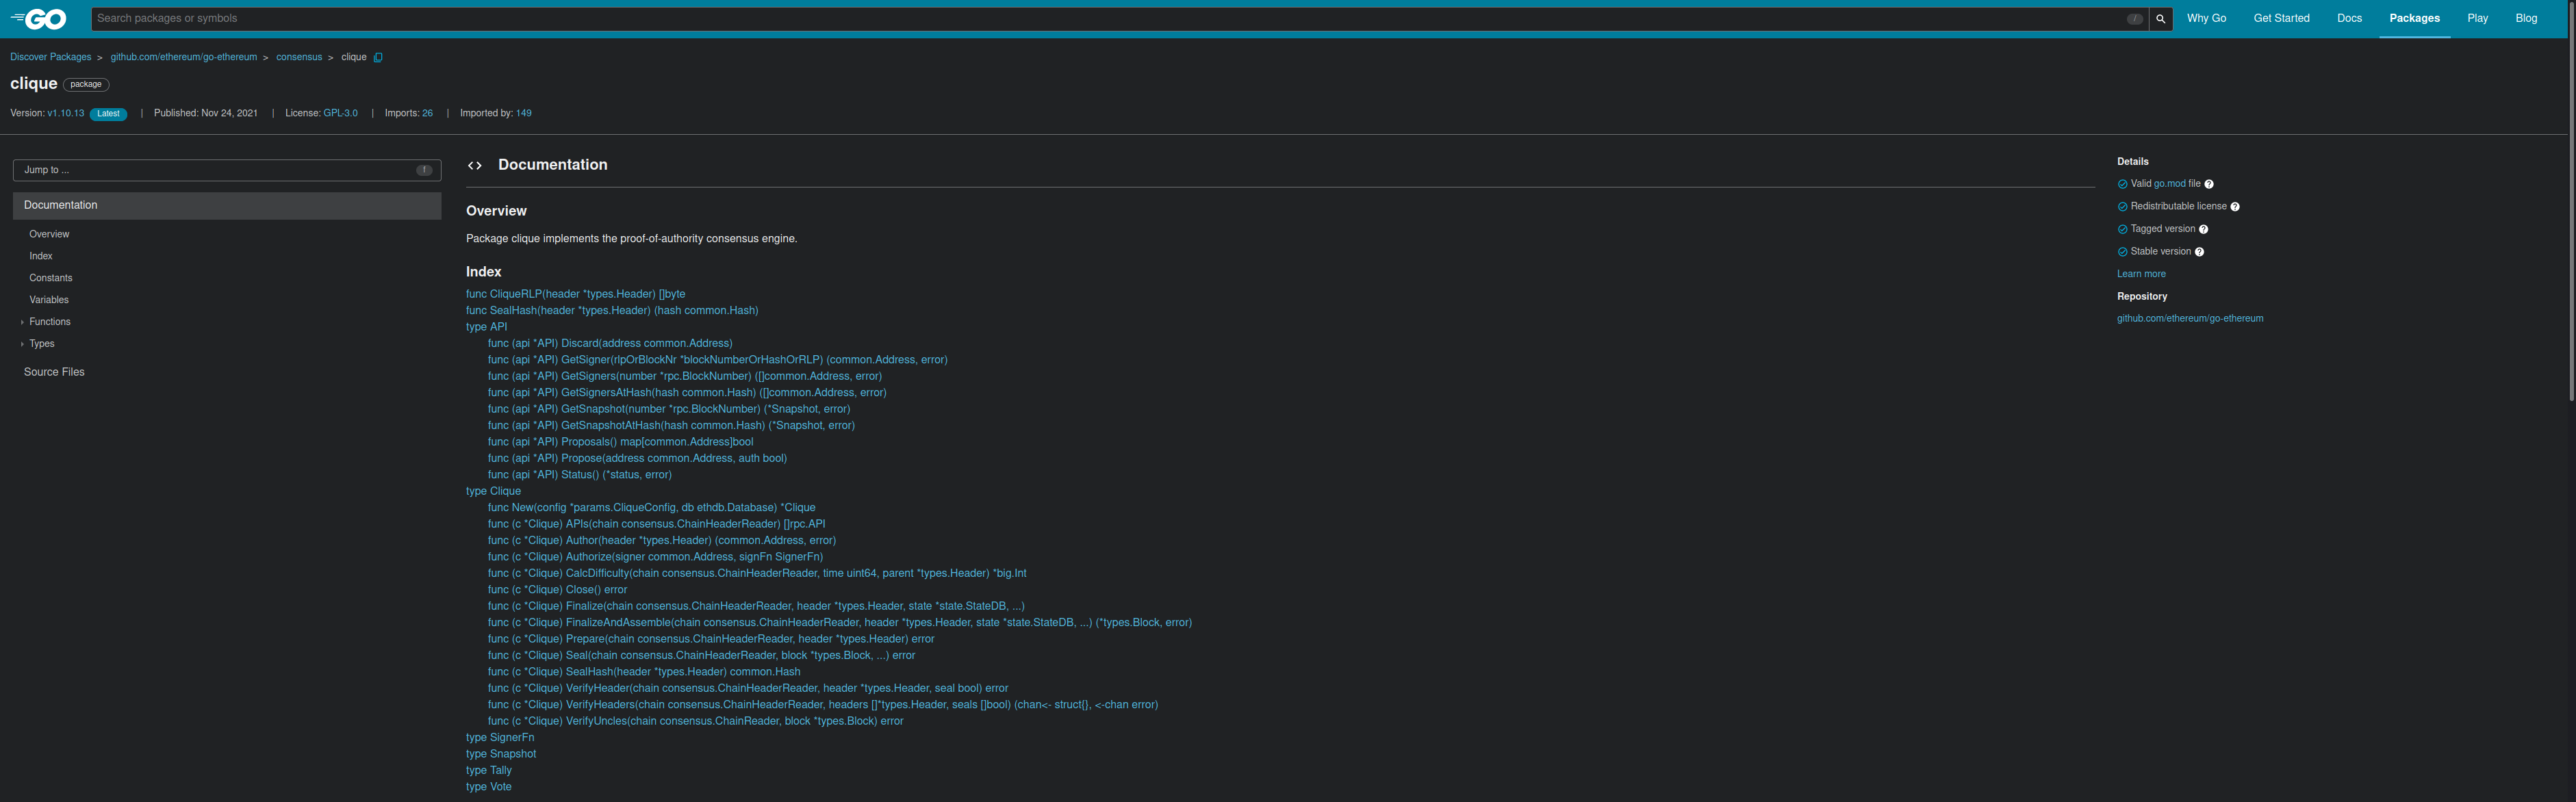Screen dimensions: 2576x802
Task: Open the Jump to input field
Action: (227, 170)
